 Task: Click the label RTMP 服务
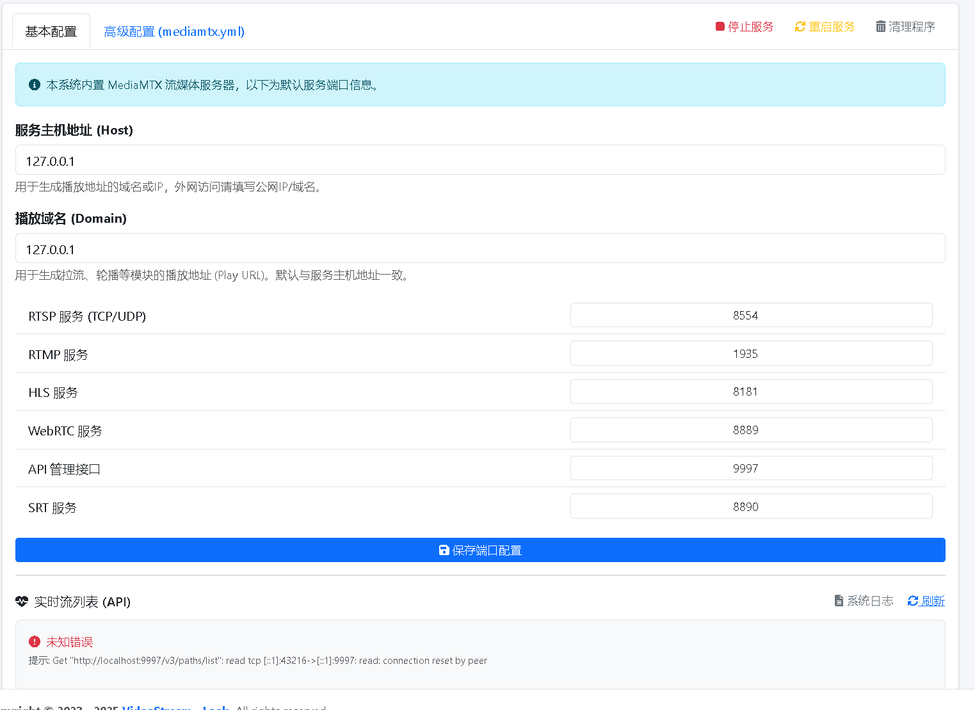[x=58, y=355]
